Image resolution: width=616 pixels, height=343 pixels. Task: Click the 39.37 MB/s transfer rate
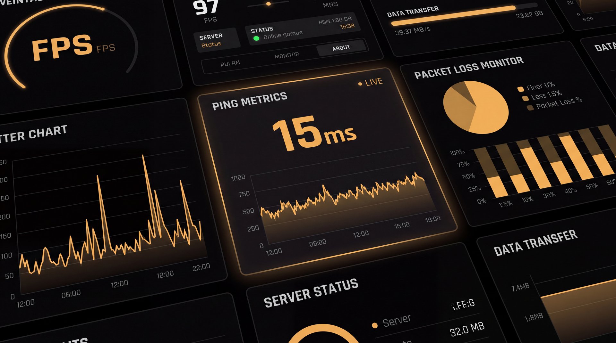[413, 31]
